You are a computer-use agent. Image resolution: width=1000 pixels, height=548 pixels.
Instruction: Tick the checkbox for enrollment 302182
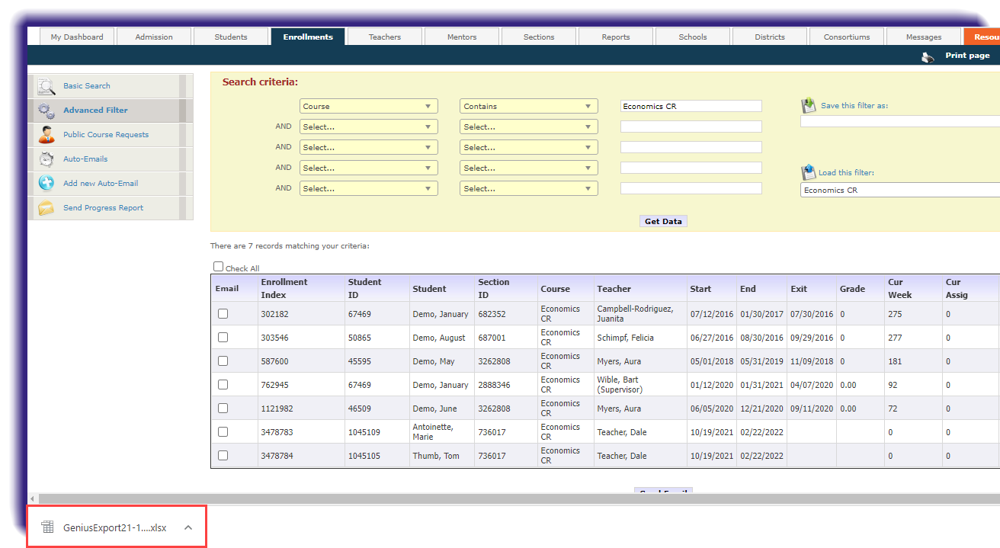223,313
